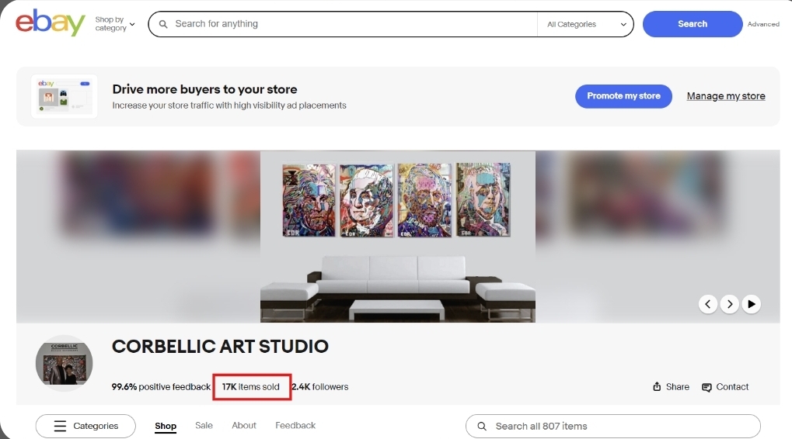Focus the Search all 807 items field
This screenshot has height=439, width=792.
point(613,426)
